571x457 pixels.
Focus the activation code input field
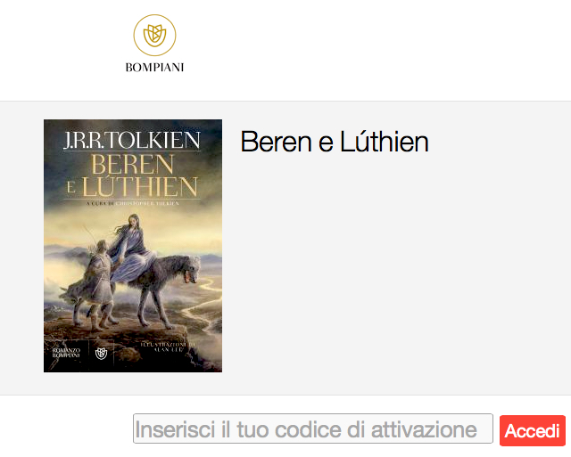click(313, 428)
